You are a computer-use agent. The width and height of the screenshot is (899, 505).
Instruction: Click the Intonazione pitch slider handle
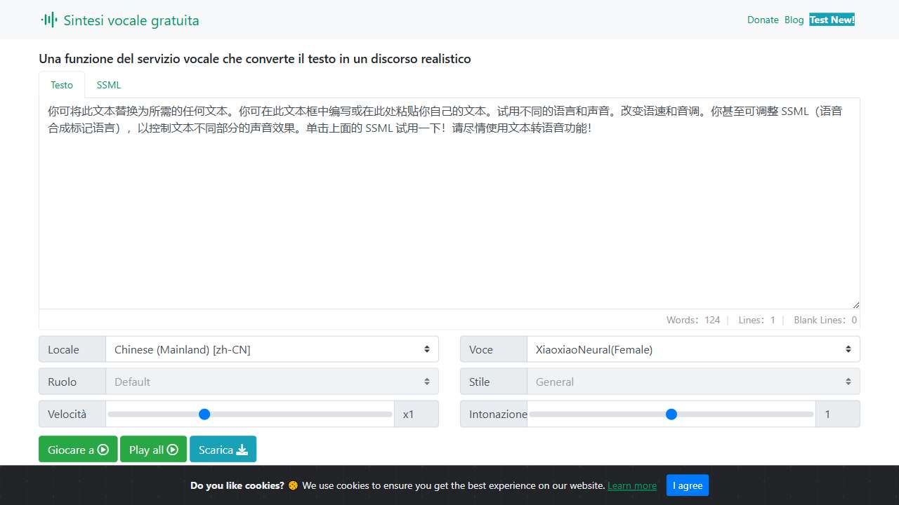[671, 415]
